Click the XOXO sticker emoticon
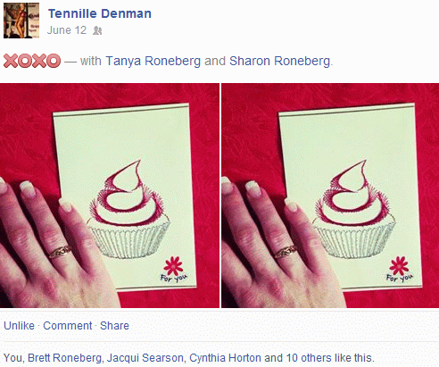Viewport: 439px width, 367px height. tap(32, 61)
